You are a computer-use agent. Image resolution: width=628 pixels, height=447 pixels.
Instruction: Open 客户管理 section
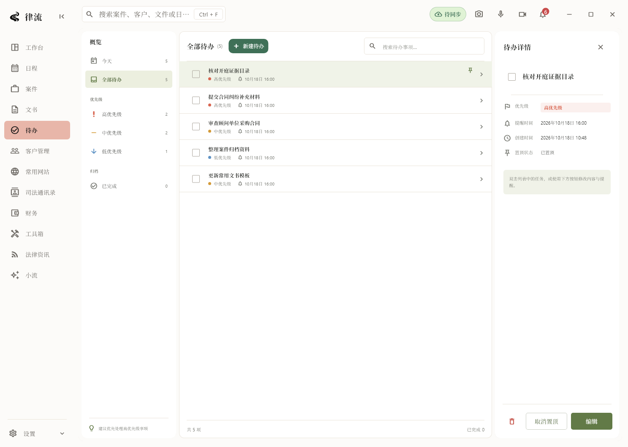tap(37, 151)
